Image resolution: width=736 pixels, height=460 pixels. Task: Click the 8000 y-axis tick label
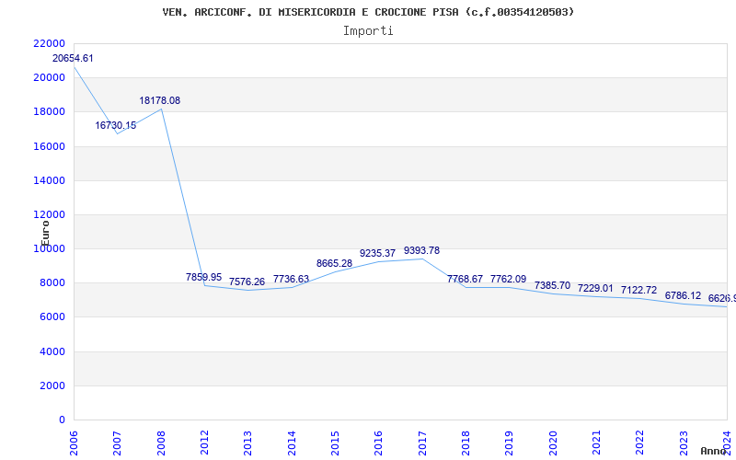click(x=52, y=283)
